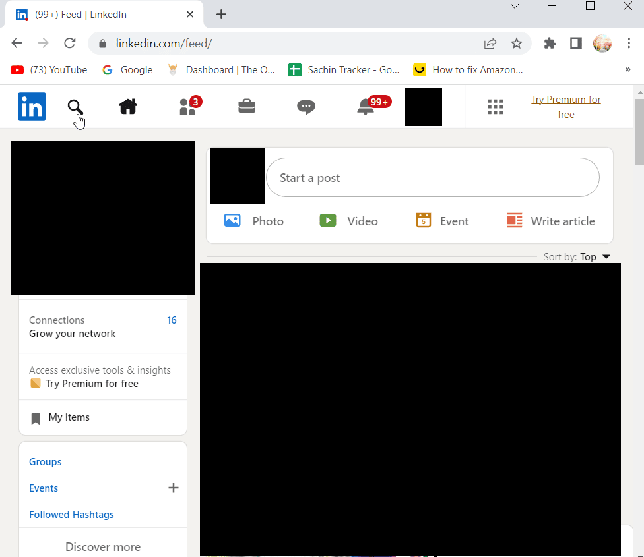Open Groups link
The width and height of the screenshot is (644, 557).
pos(45,462)
